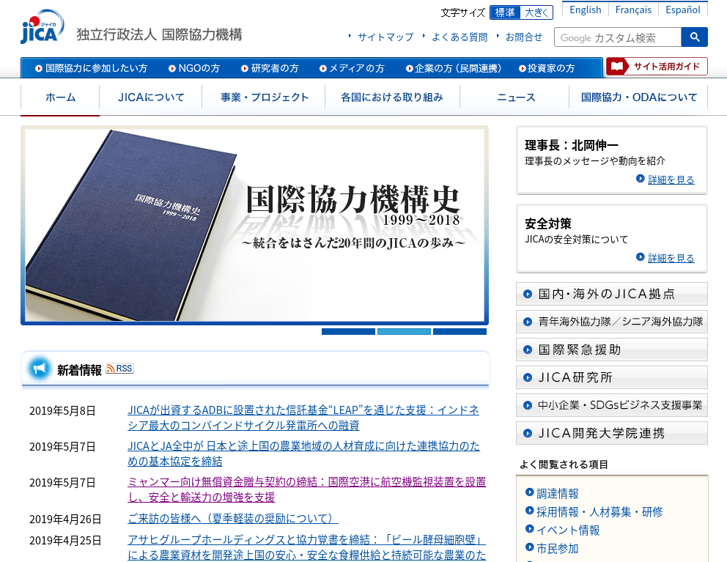Open よくある質問 link
The height and width of the screenshot is (562, 727).
pos(460,37)
